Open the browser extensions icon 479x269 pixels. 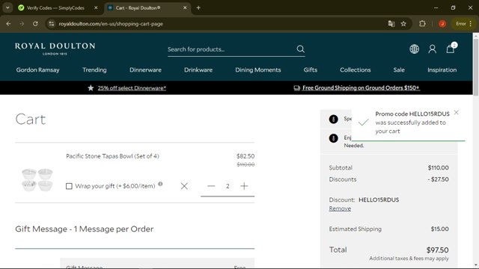coord(422,23)
